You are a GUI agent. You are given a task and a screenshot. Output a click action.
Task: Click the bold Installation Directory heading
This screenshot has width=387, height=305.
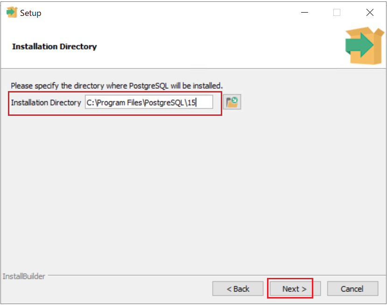[x=54, y=46]
